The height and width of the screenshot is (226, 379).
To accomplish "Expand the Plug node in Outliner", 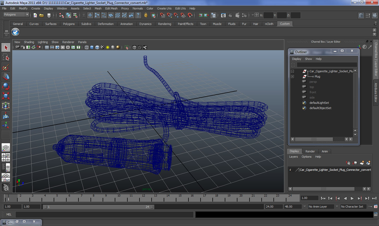I will (x=292, y=76).
